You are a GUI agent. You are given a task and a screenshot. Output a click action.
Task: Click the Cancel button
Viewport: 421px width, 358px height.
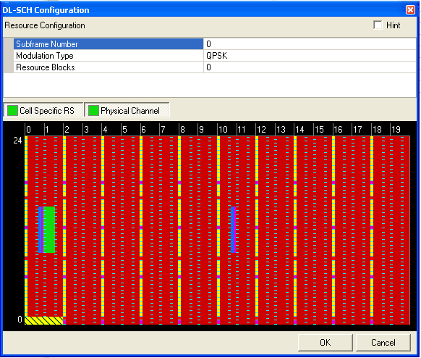point(383,343)
